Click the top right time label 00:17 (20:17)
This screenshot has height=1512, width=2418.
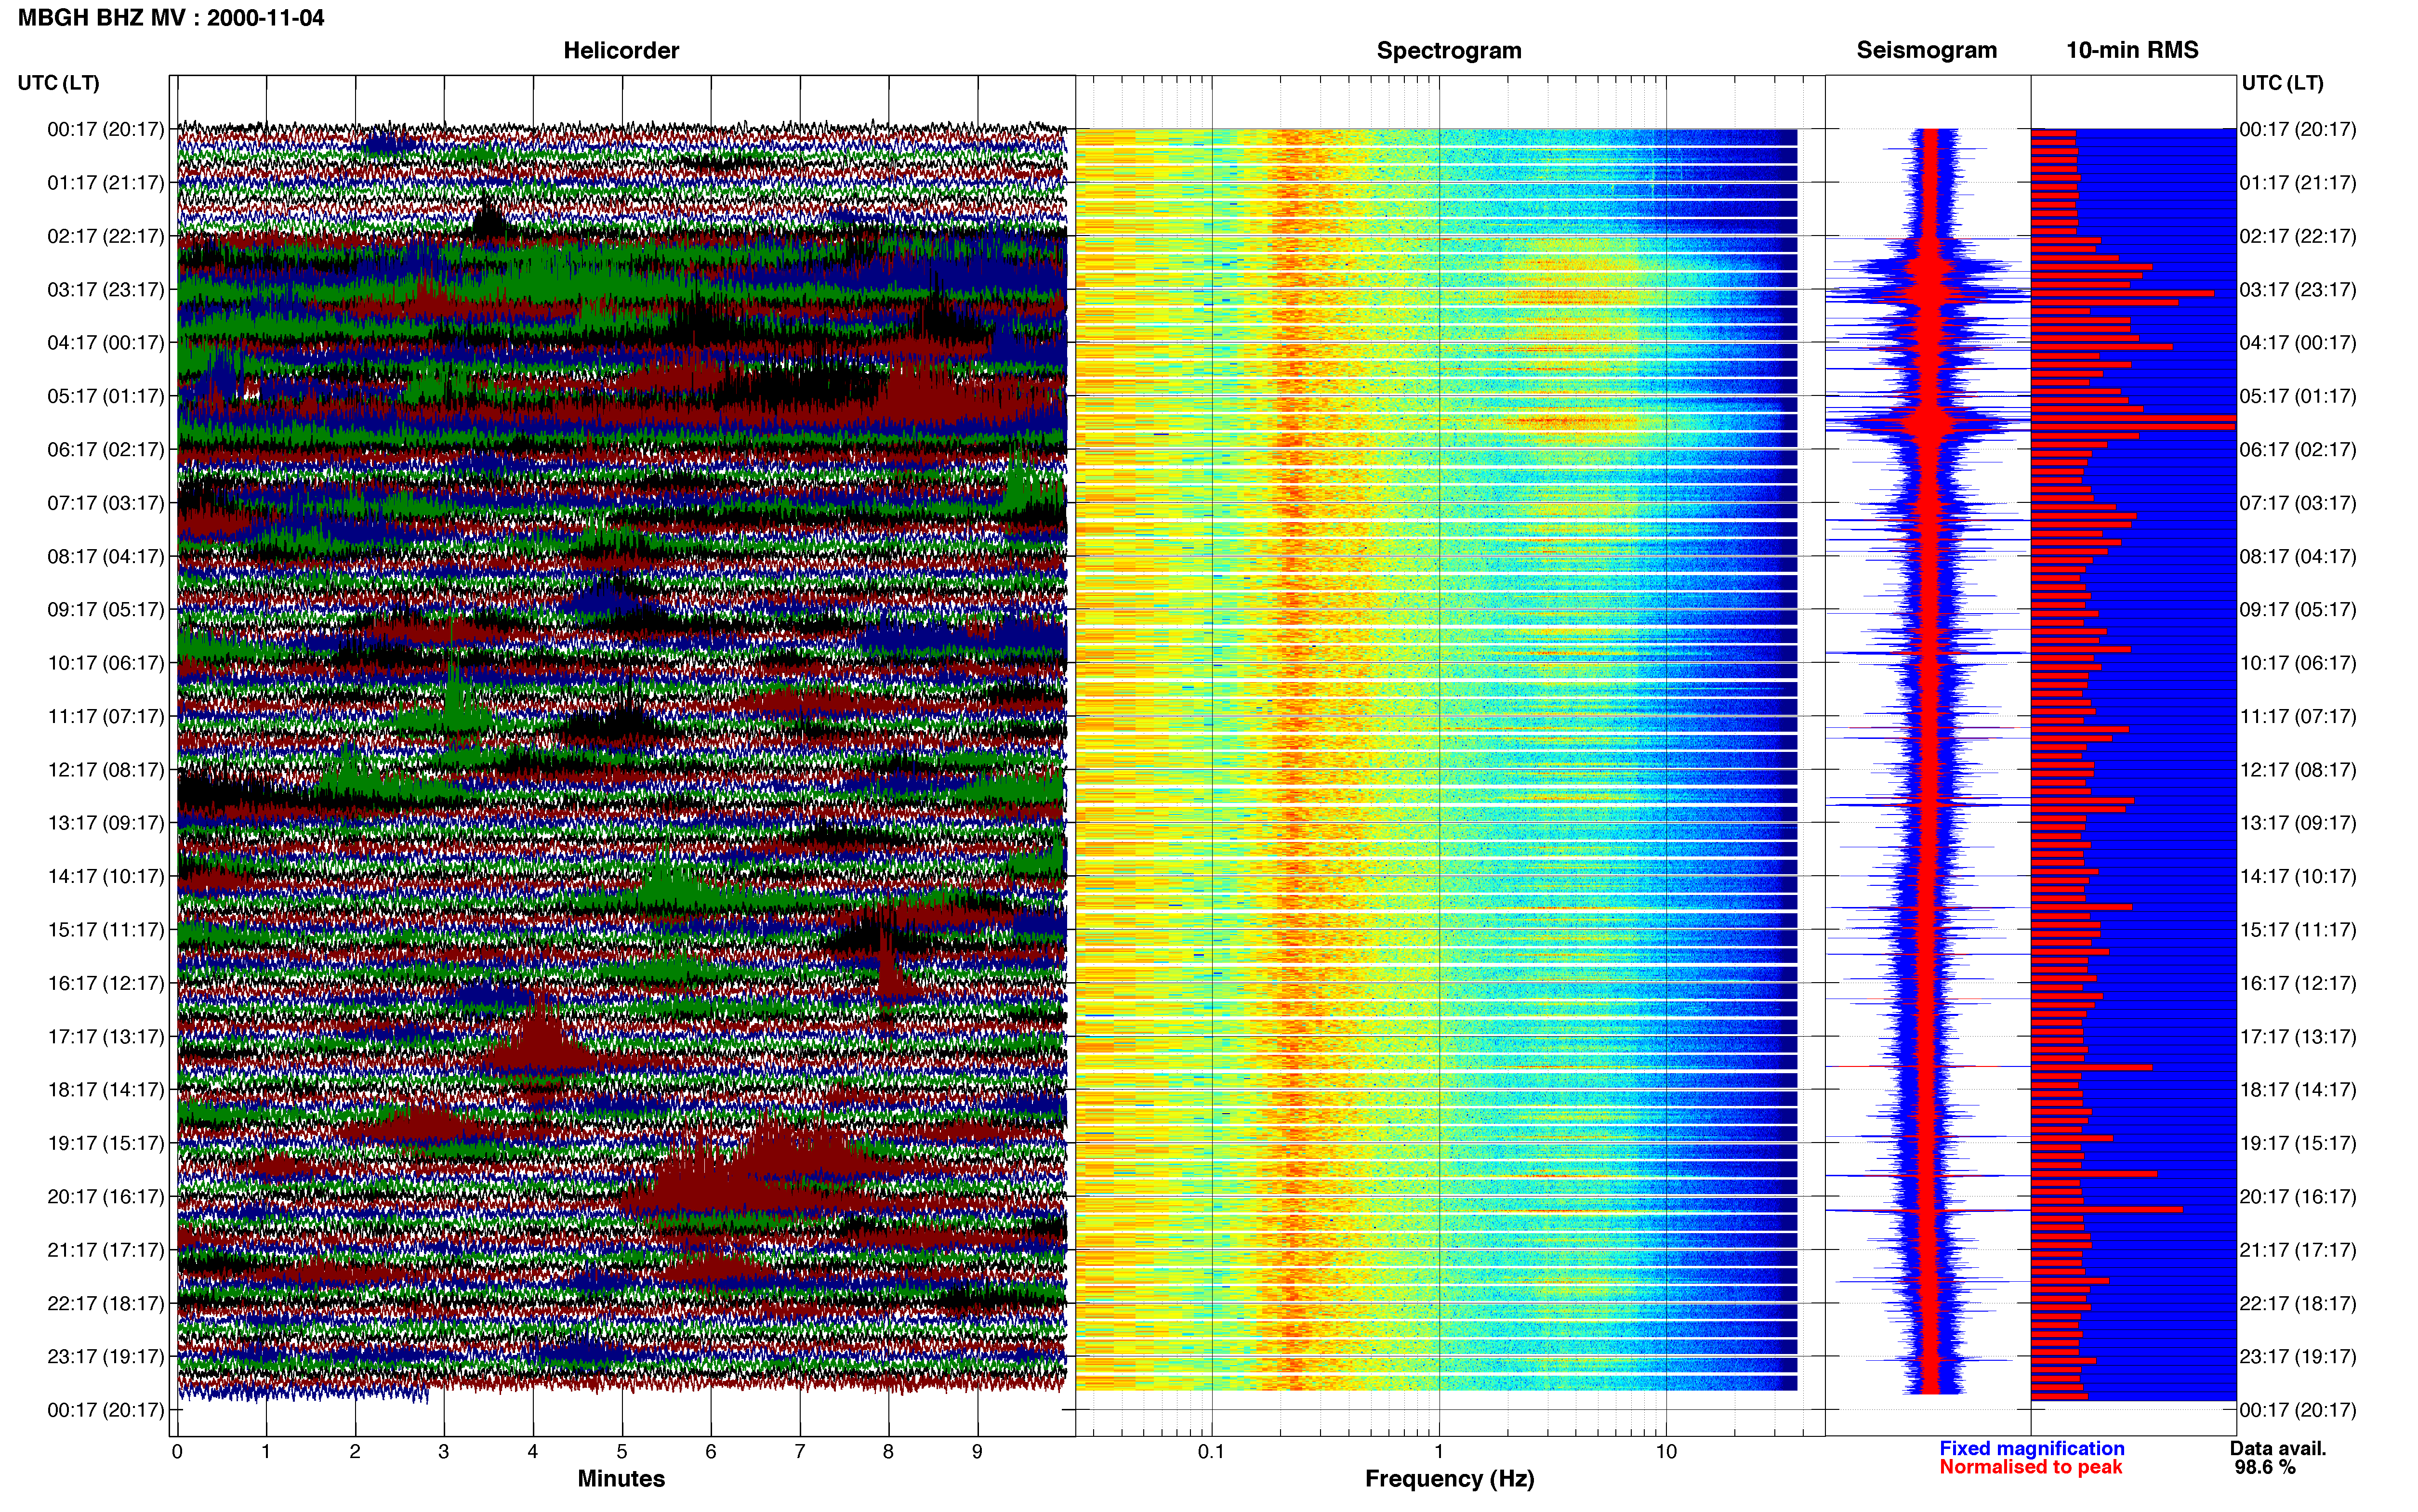tap(2298, 129)
